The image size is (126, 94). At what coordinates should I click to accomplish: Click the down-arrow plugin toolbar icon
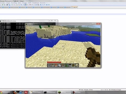pos(45,5)
